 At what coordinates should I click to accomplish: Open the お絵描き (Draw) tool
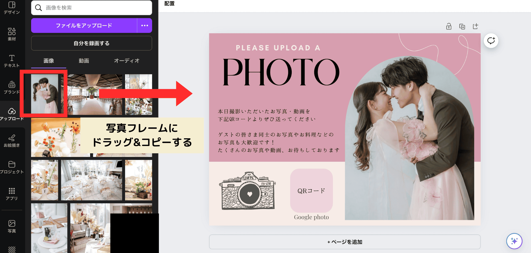12,141
